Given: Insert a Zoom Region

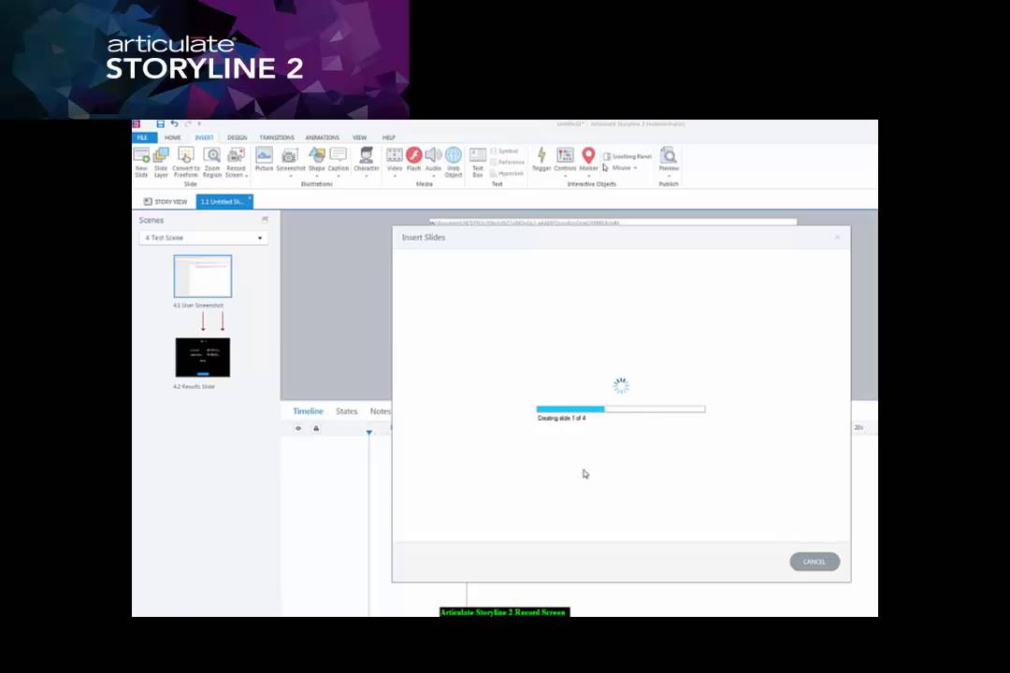Looking at the screenshot, I should point(212,163).
